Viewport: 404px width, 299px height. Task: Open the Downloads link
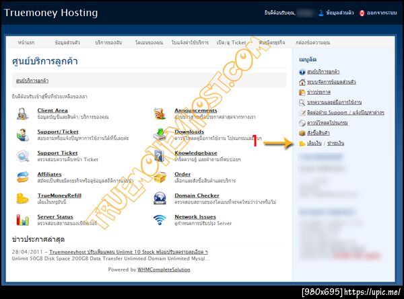tap(189, 132)
